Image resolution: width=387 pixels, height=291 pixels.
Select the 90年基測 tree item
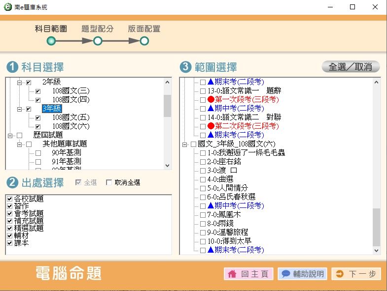(x=66, y=153)
